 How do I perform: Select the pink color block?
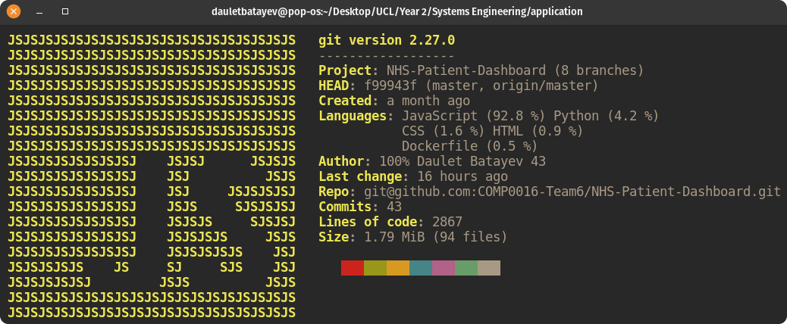(444, 268)
